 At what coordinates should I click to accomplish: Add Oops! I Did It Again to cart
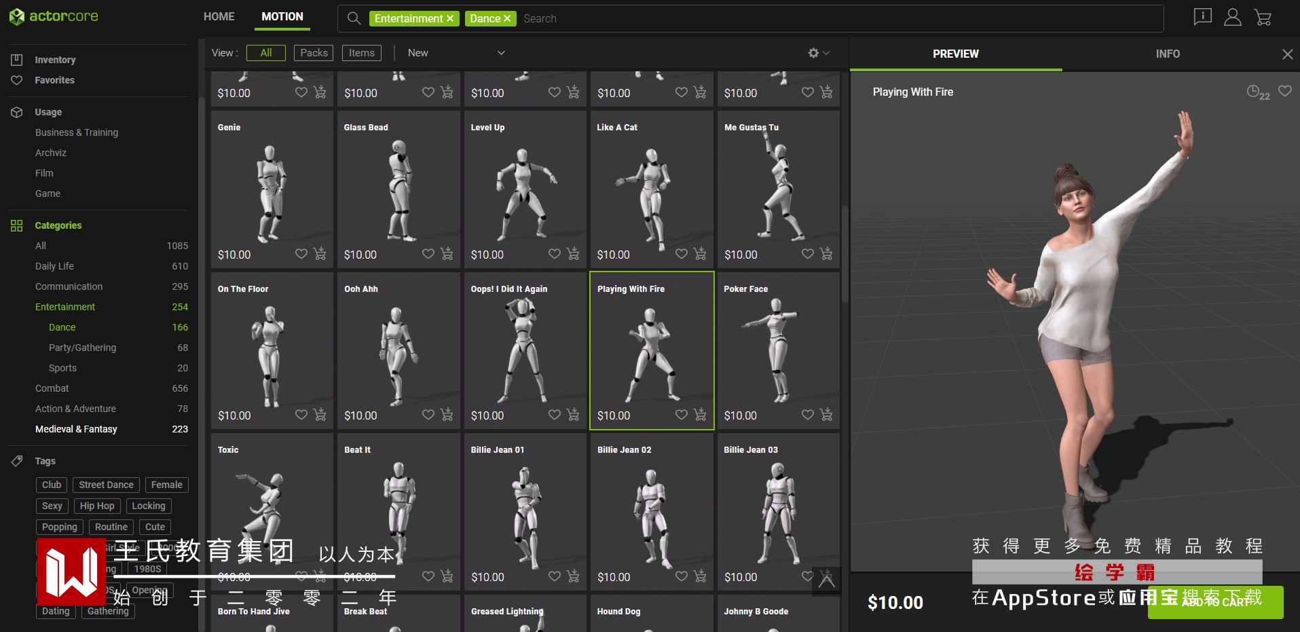click(x=574, y=415)
